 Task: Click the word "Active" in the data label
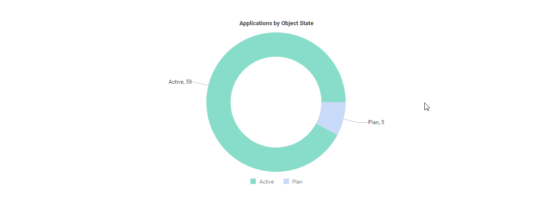click(x=176, y=82)
